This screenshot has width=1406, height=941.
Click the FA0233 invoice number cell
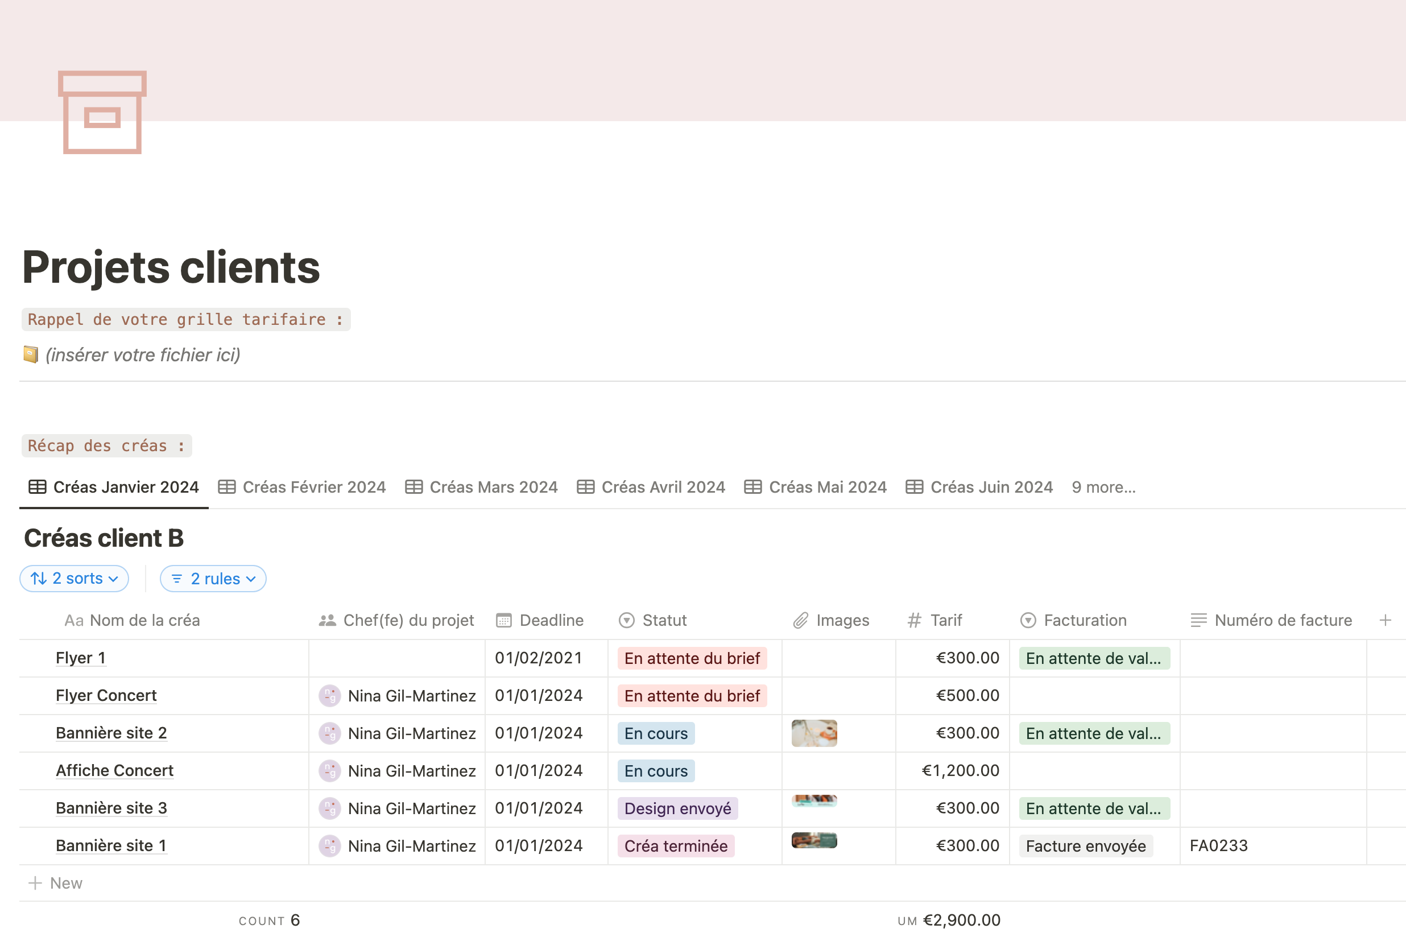click(1218, 845)
